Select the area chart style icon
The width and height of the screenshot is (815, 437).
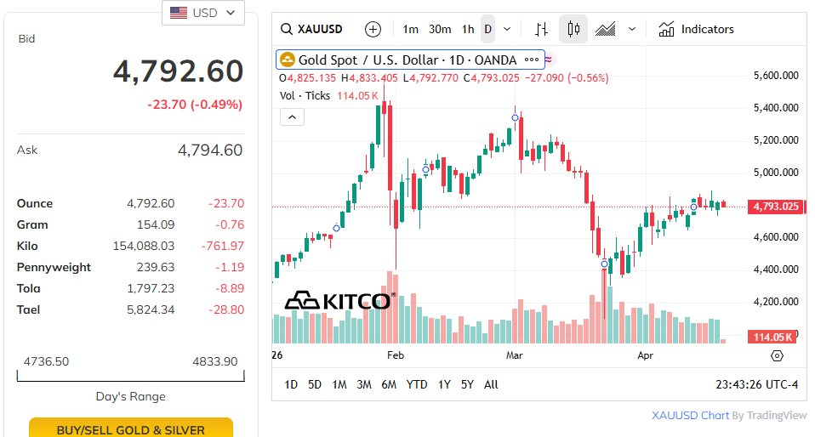pyautogui.click(x=606, y=29)
